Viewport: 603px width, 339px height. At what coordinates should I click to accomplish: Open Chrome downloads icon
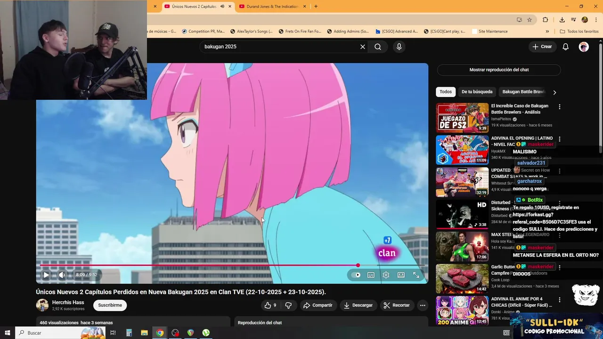coord(562,20)
